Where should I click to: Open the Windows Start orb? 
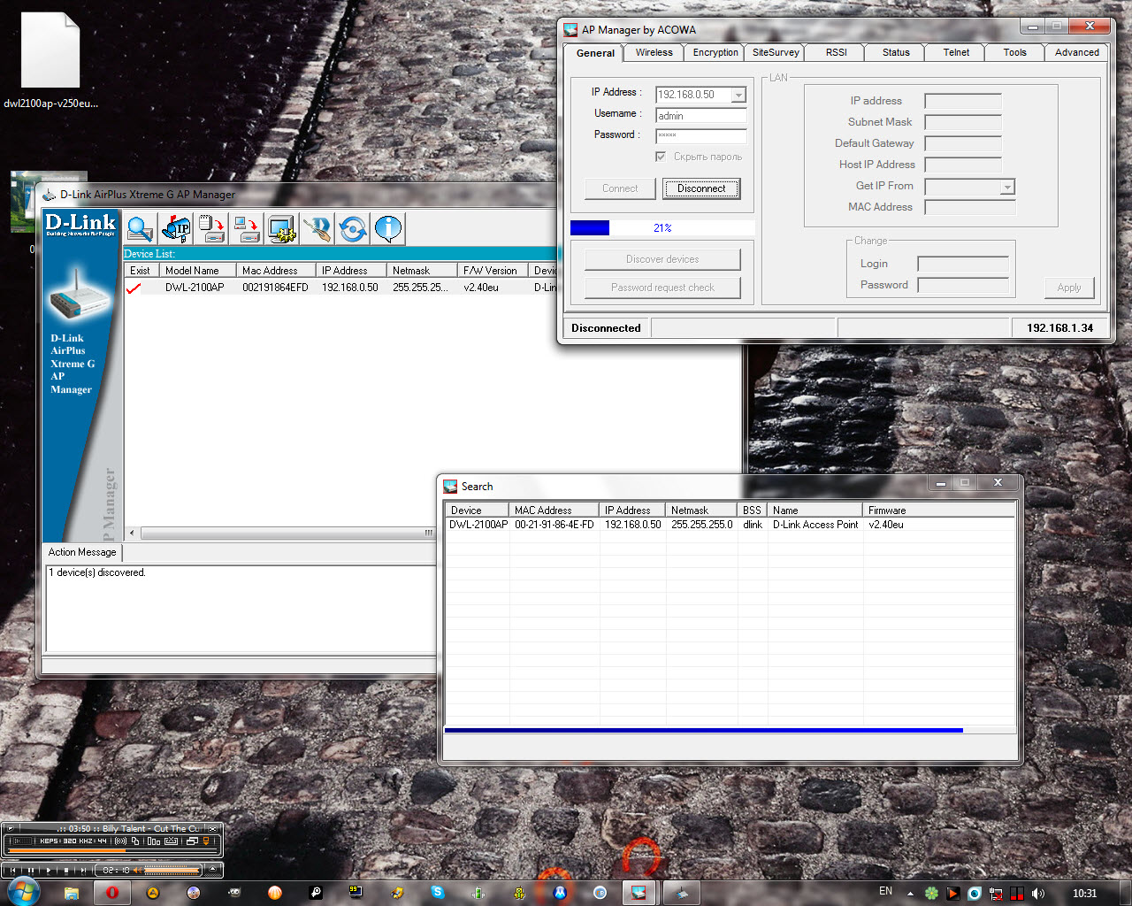[x=23, y=893]
